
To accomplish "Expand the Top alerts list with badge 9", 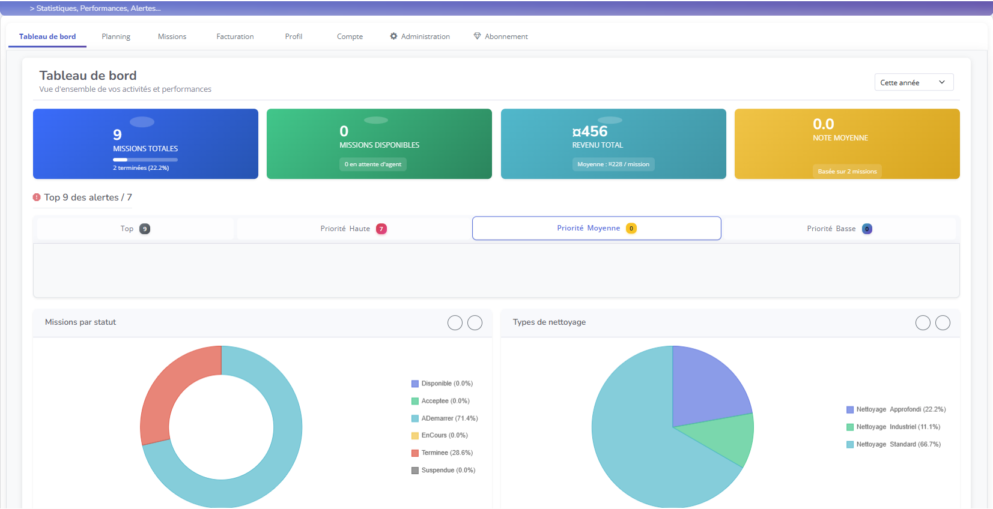I will 135,229.
